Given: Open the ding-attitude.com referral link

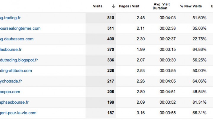Looking at the screenshot, I should point(16,71).
